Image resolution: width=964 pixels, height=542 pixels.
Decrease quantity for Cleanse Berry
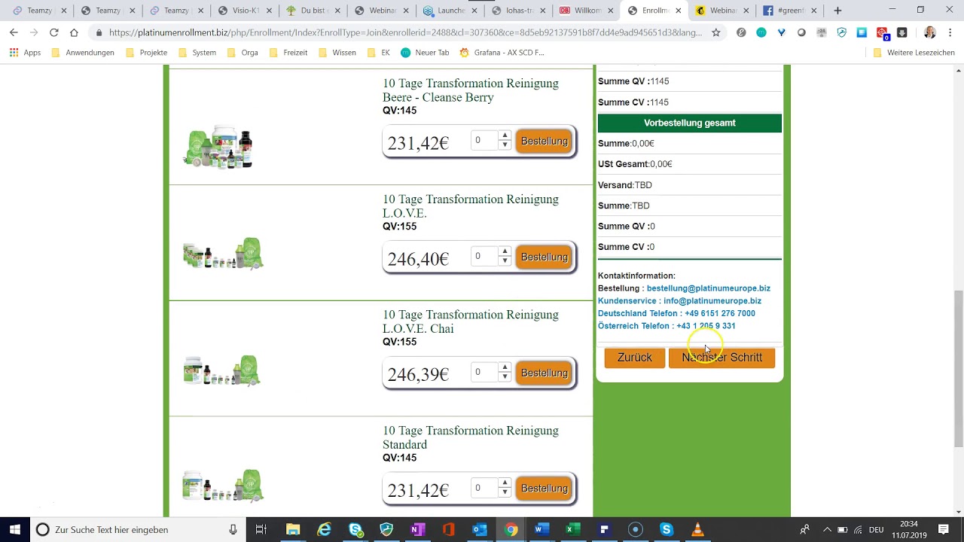(x=505, y=145)
